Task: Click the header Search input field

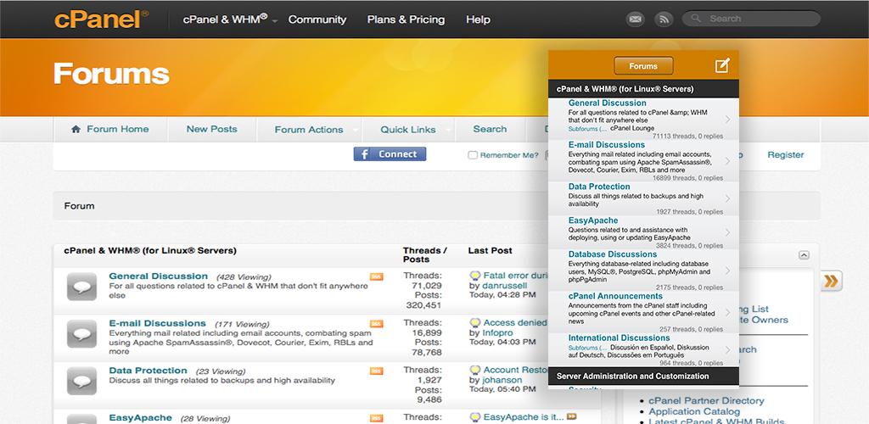Action: point(751,19)
